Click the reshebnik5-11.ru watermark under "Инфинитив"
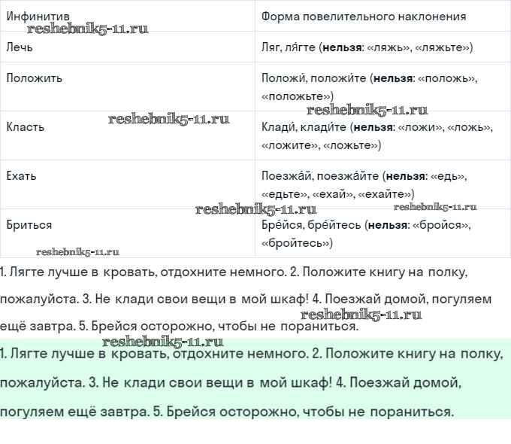511x444 pixels. pos(87,29)
